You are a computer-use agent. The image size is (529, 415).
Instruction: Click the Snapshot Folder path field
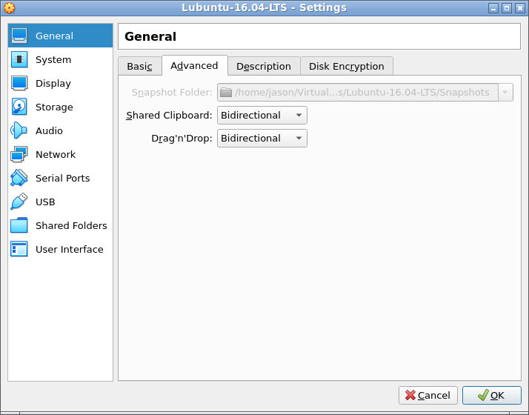(x=358, y=92)
